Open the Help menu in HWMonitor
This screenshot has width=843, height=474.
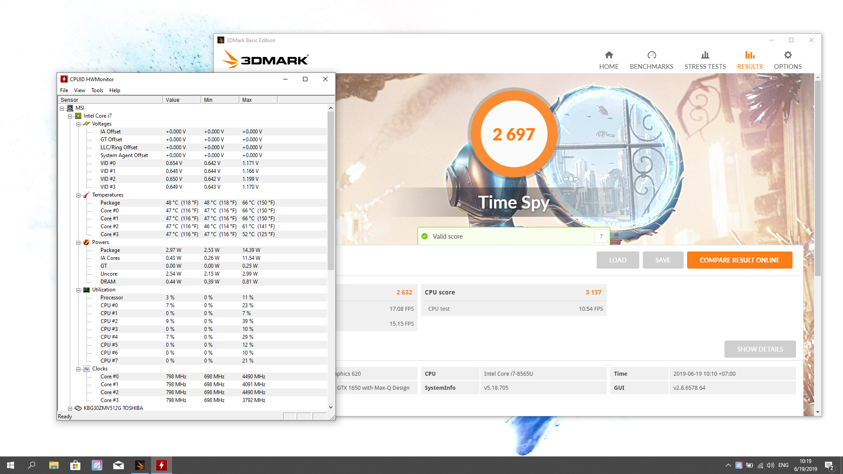[x=115, y=90]
